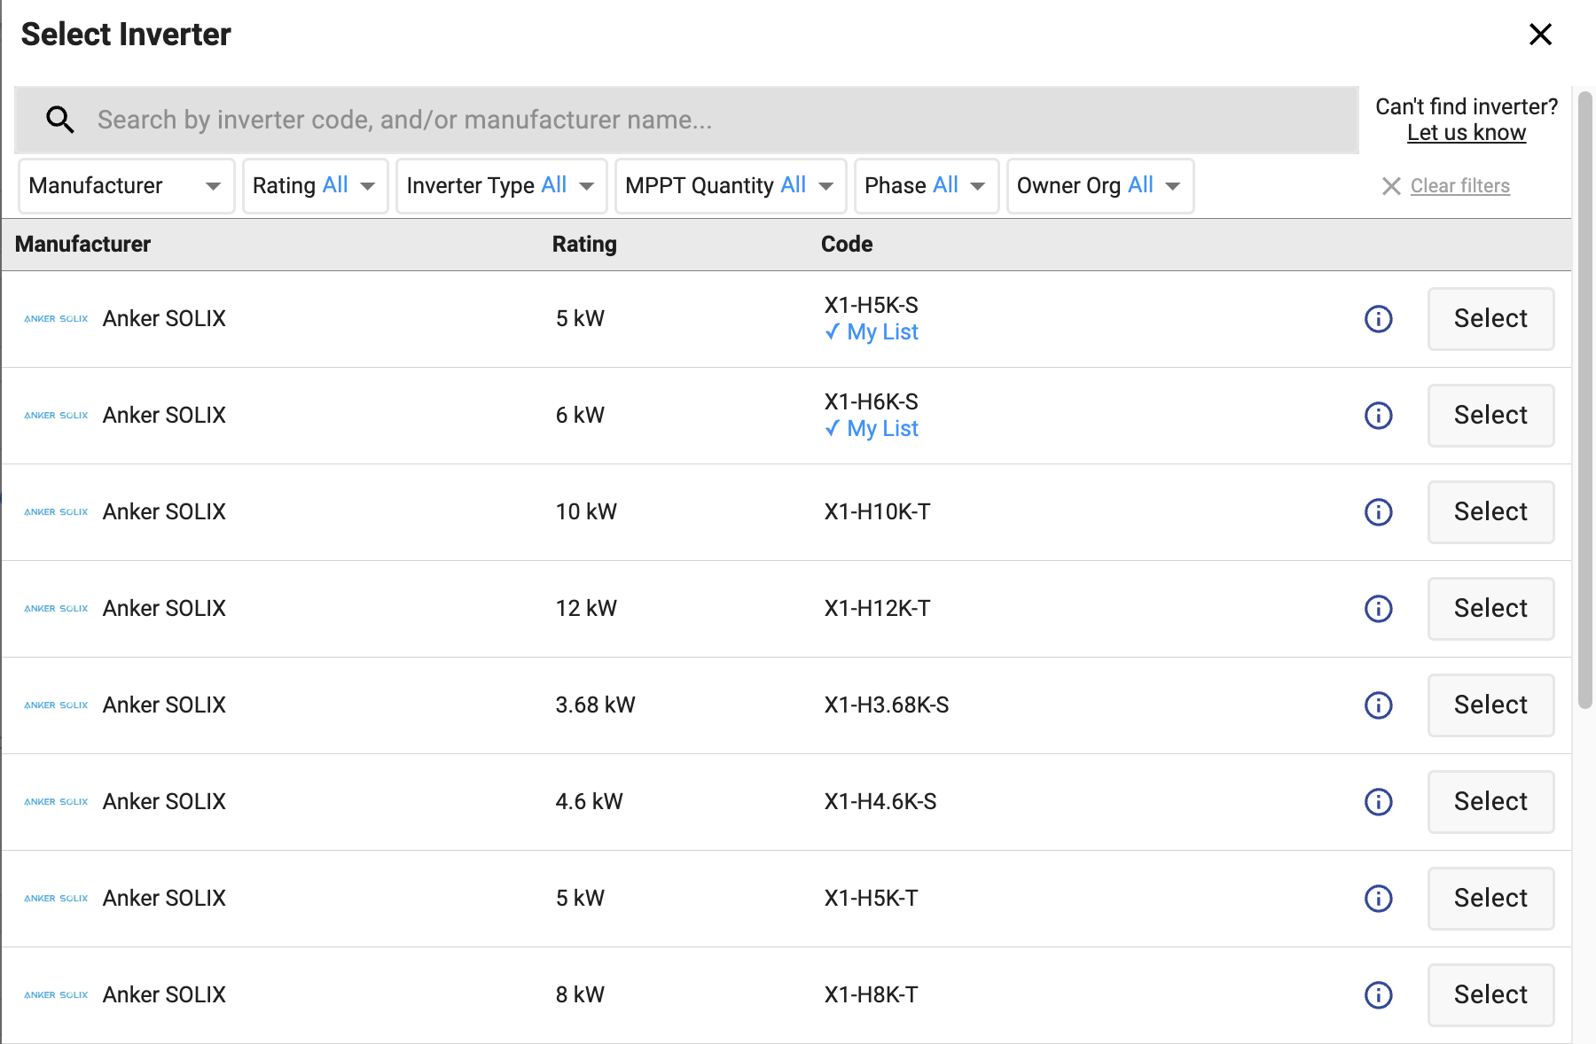Open the Phase filter dropdown

[926, 186]
